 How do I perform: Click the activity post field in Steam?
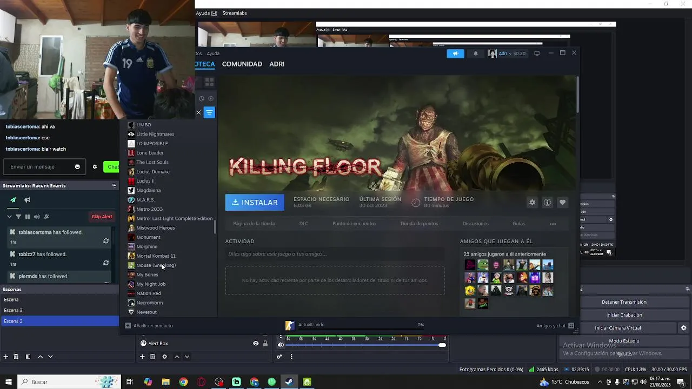click(335, 254)
